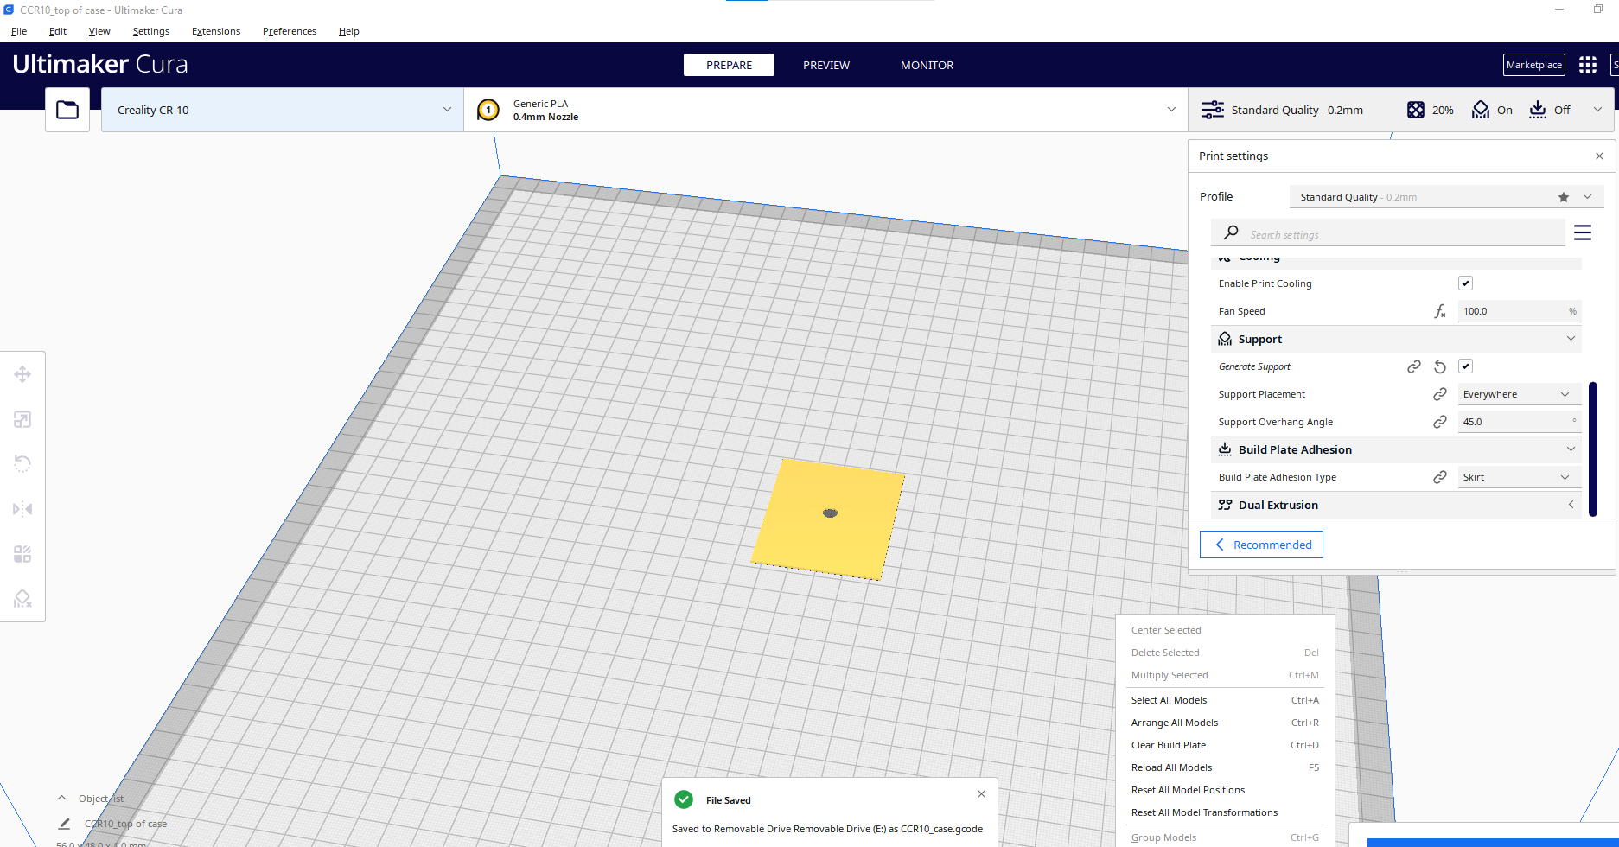Collapse the Build Plate Adhesion section
Viewport: 1619px width, 847px height.
pos(1571,449)
